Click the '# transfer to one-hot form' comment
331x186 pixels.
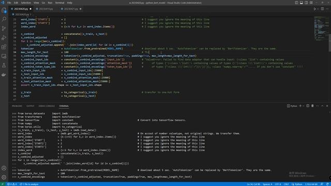pos(160,92)
